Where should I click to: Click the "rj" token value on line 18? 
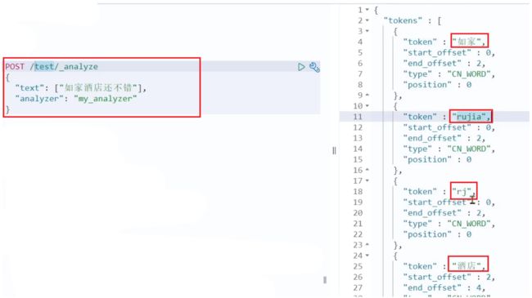click(462, 192)
